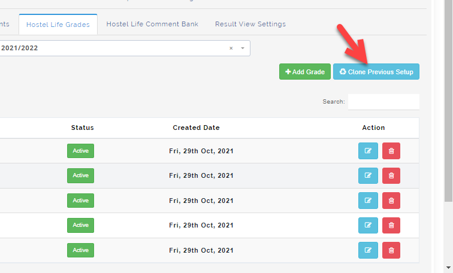Sort by the Status column header

tap(82, 128)
